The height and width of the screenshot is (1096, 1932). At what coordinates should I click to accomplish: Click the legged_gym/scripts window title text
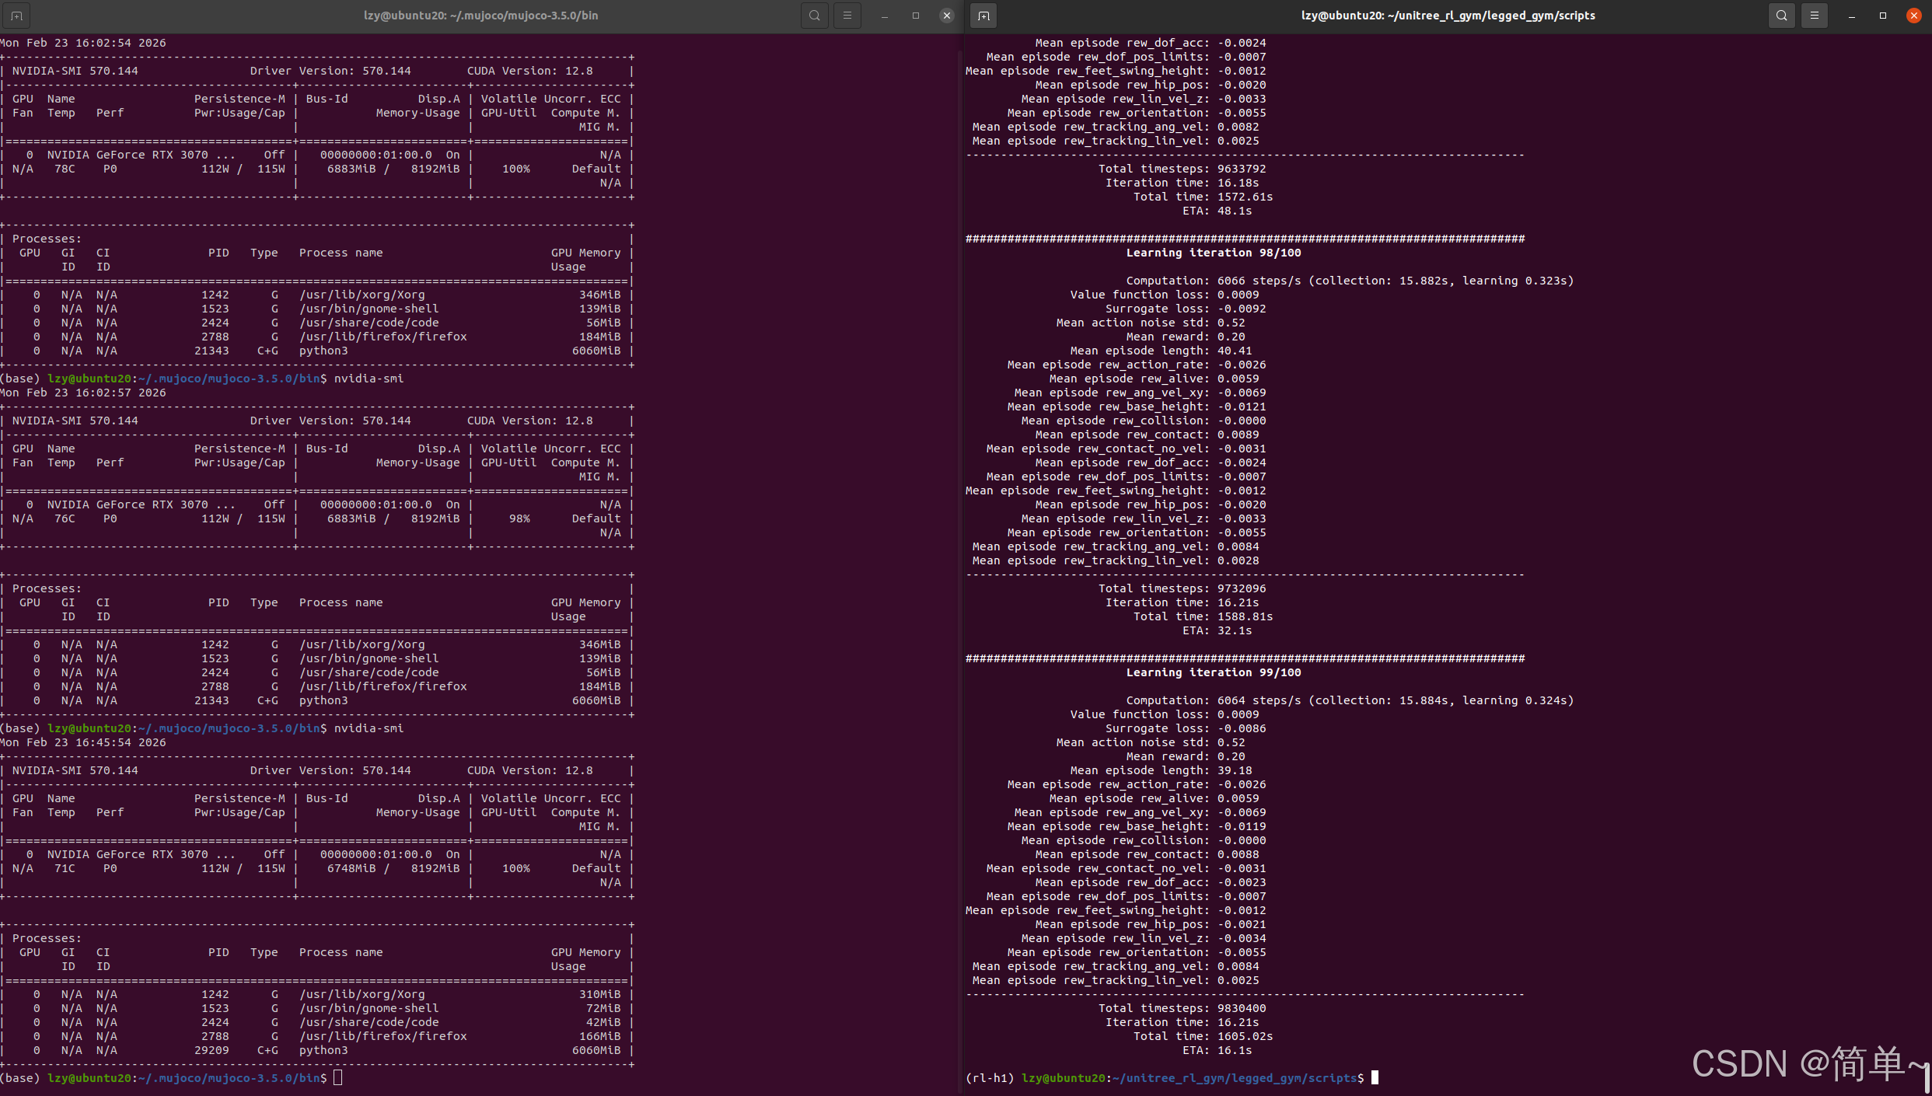click(1448, 16)
